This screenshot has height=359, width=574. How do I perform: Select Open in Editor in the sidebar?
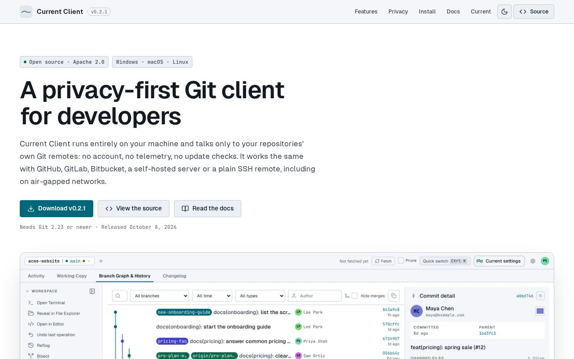(50, 324)
